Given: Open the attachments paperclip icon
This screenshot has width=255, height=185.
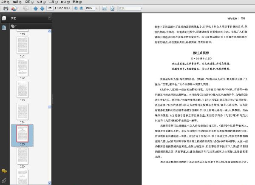Looking at the screenshot, I should point(4,180).
